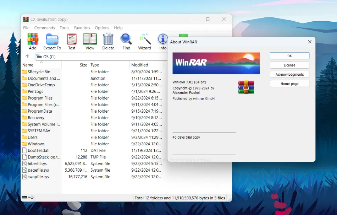Click the 8/30/2024 1:59 modified date

tap(147, 72)
